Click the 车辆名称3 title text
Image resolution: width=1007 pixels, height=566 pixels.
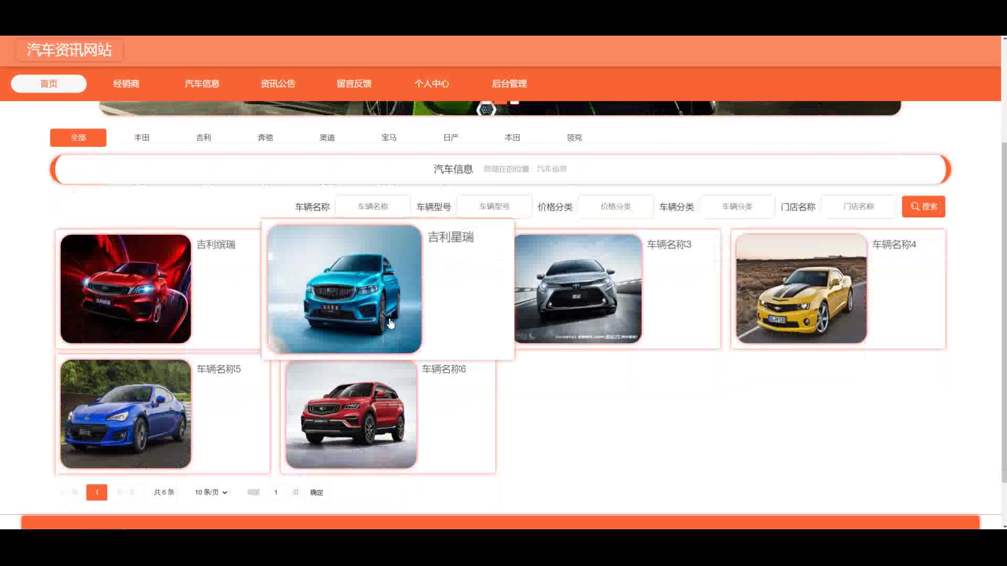coord(669,244)
